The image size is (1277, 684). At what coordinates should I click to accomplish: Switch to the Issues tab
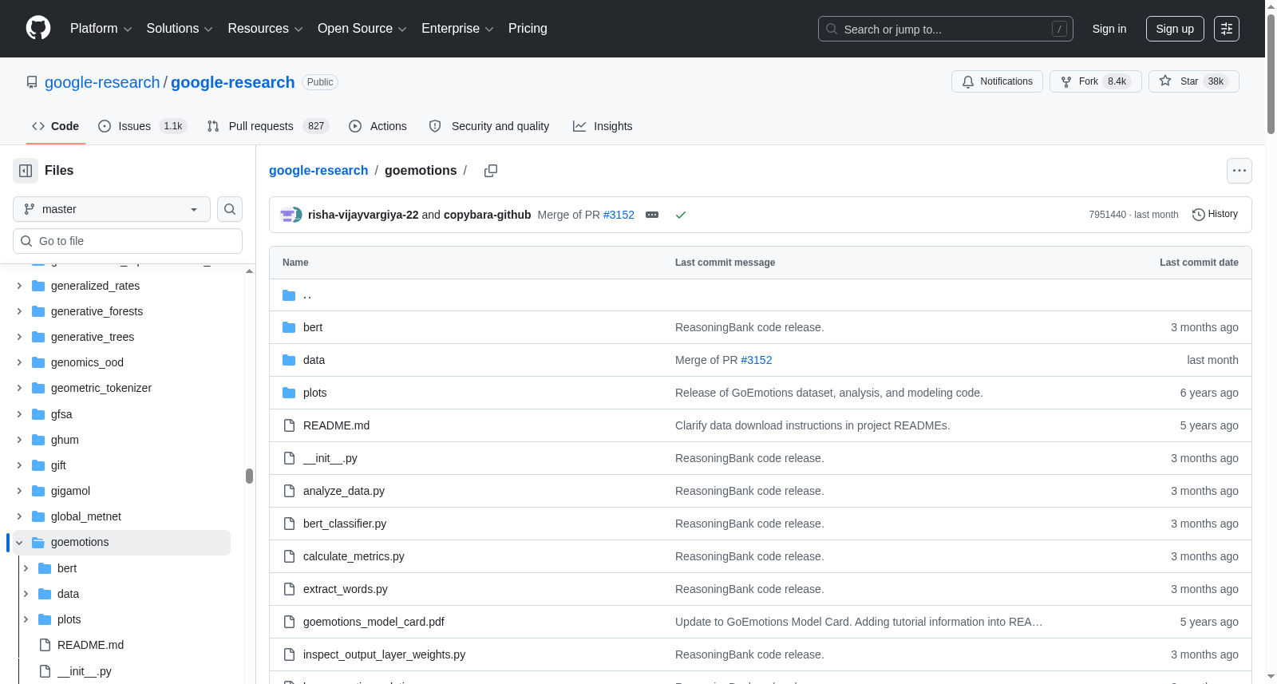point(142,126)
